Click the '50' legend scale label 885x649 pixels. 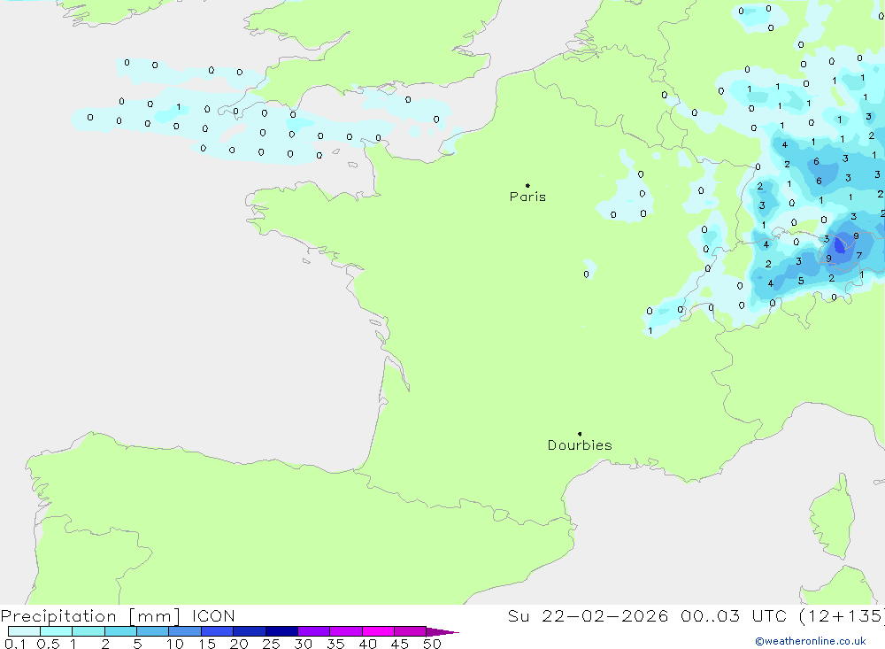[x=432, y=644]
